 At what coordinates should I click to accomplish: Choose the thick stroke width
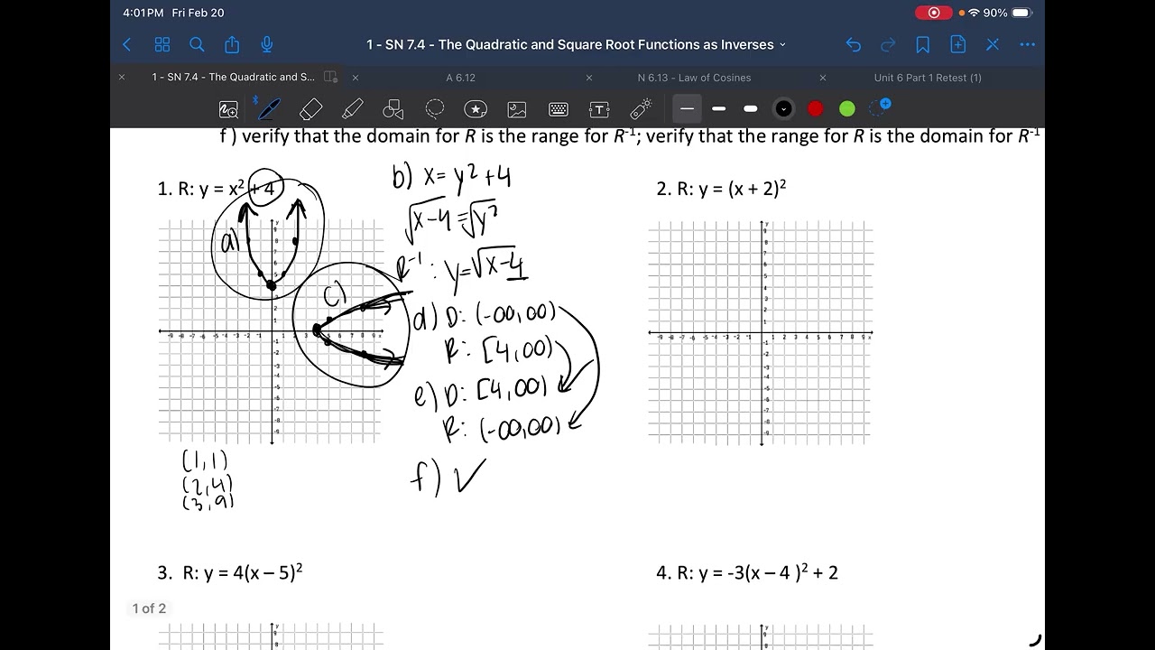click(751, 109)
